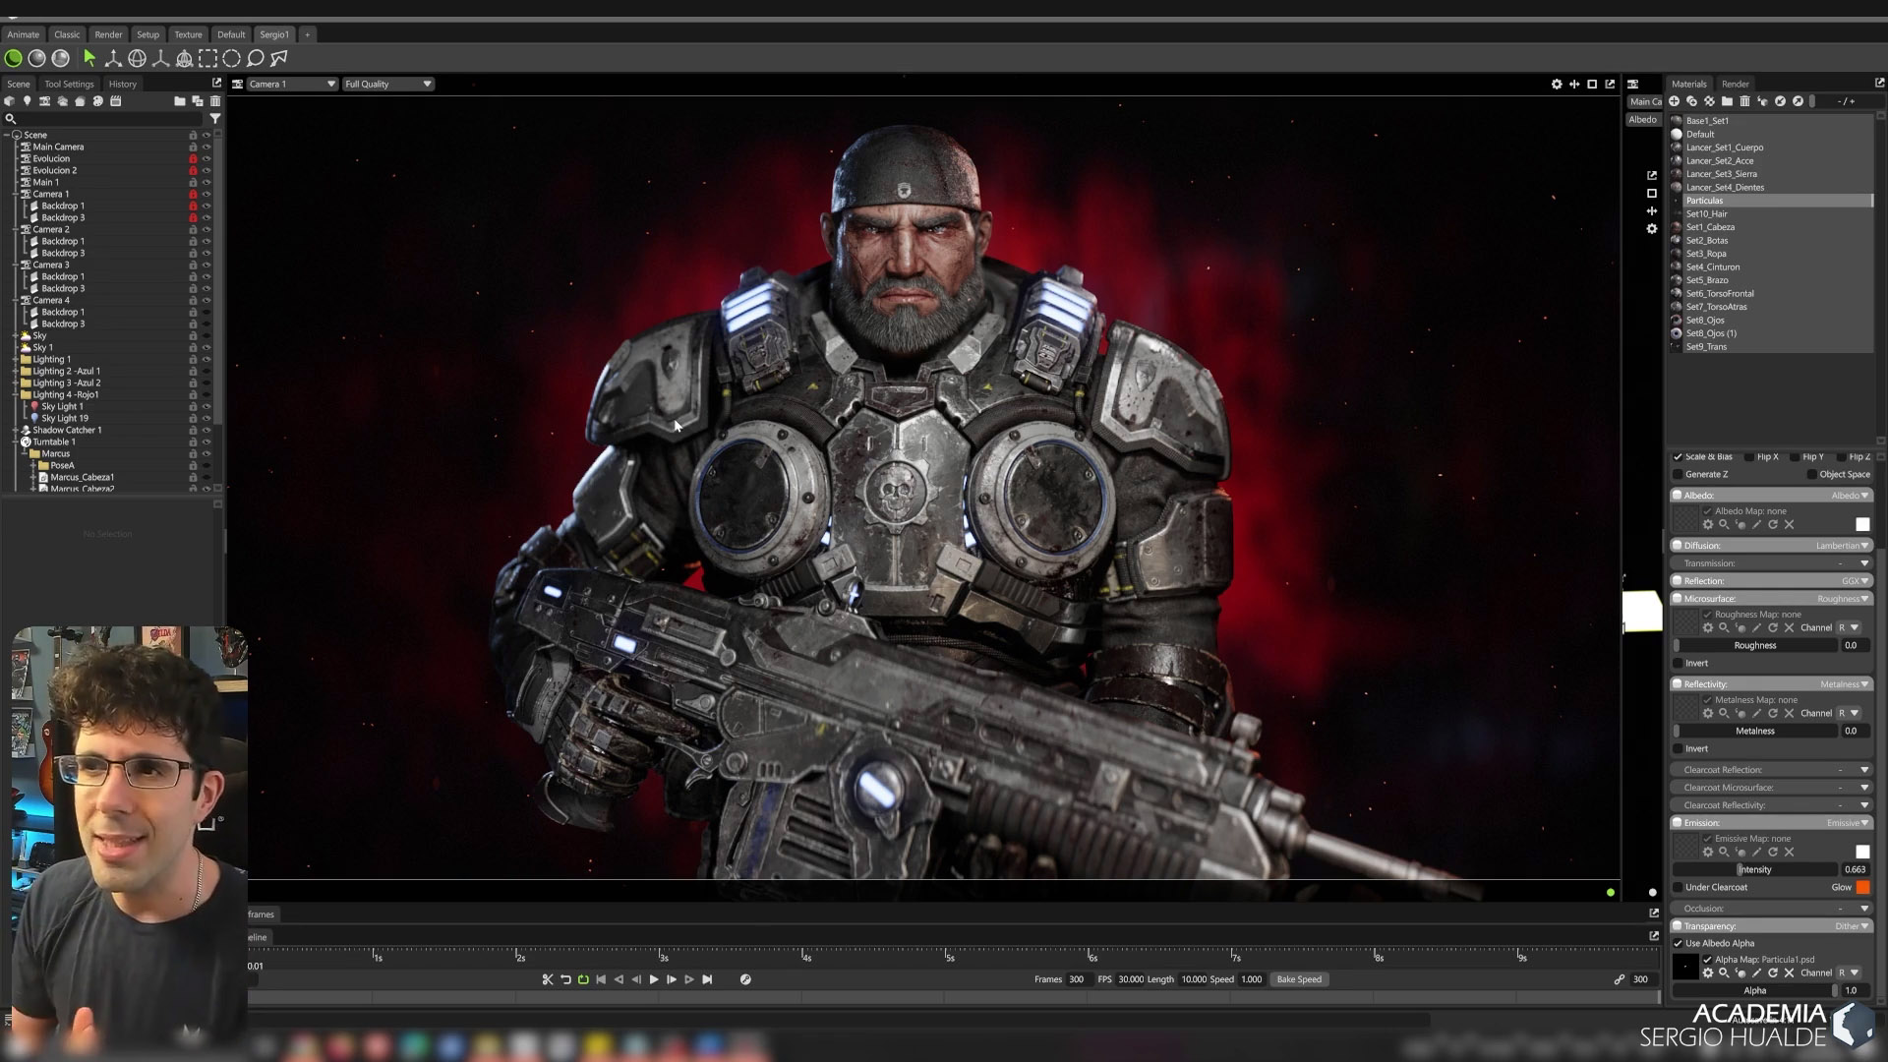Viewport: 1888px width, 1062px height.
Task: Toggle Under Clearcoat checkbox
Action: pyautogui.click(x=1678, y=887)
